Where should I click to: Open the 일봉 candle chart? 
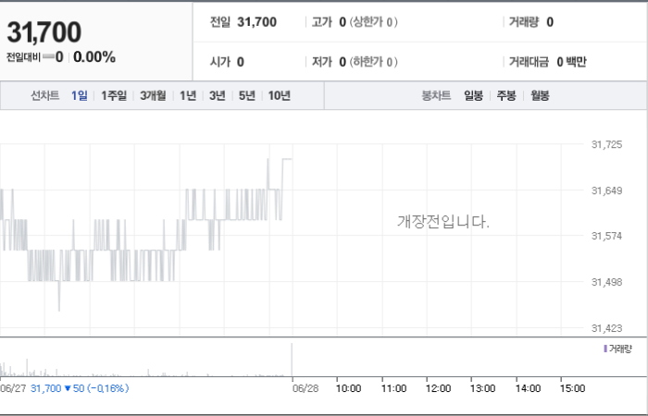(x=474, y=96)
